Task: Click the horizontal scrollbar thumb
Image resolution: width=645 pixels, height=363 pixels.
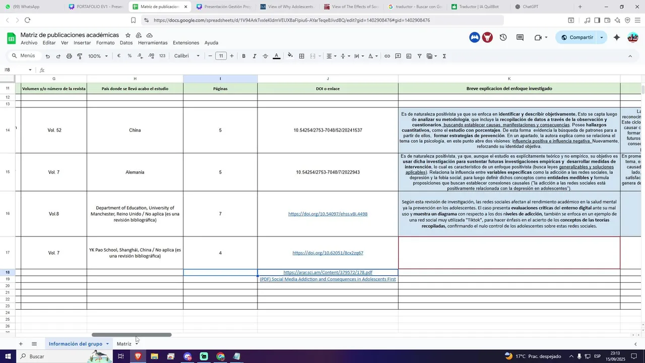Action: click(132, 335)
